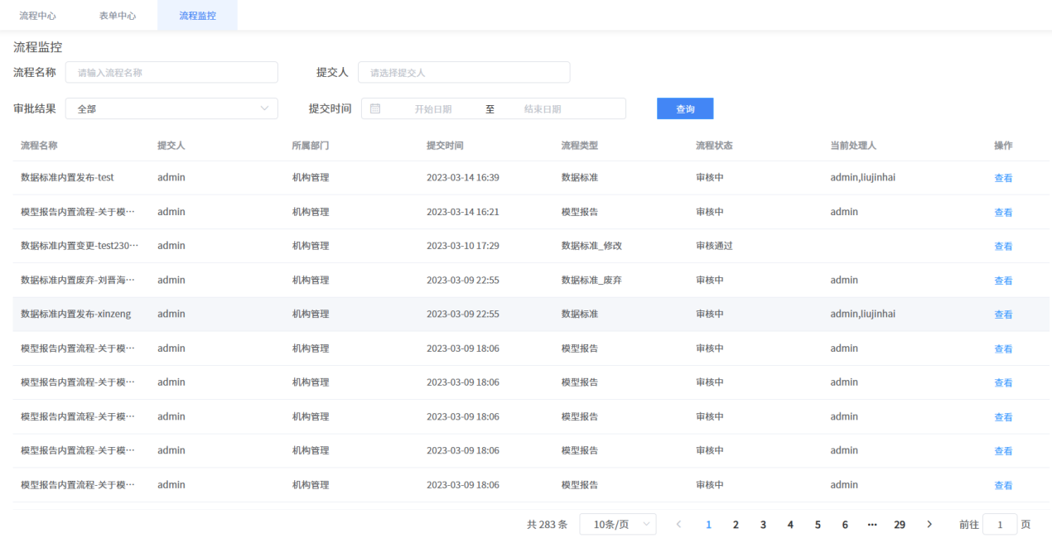Click the 流程类型 column header

click(x=580, y=145)
